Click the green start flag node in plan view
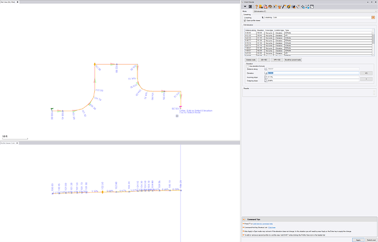 click(x=52, y=109)
